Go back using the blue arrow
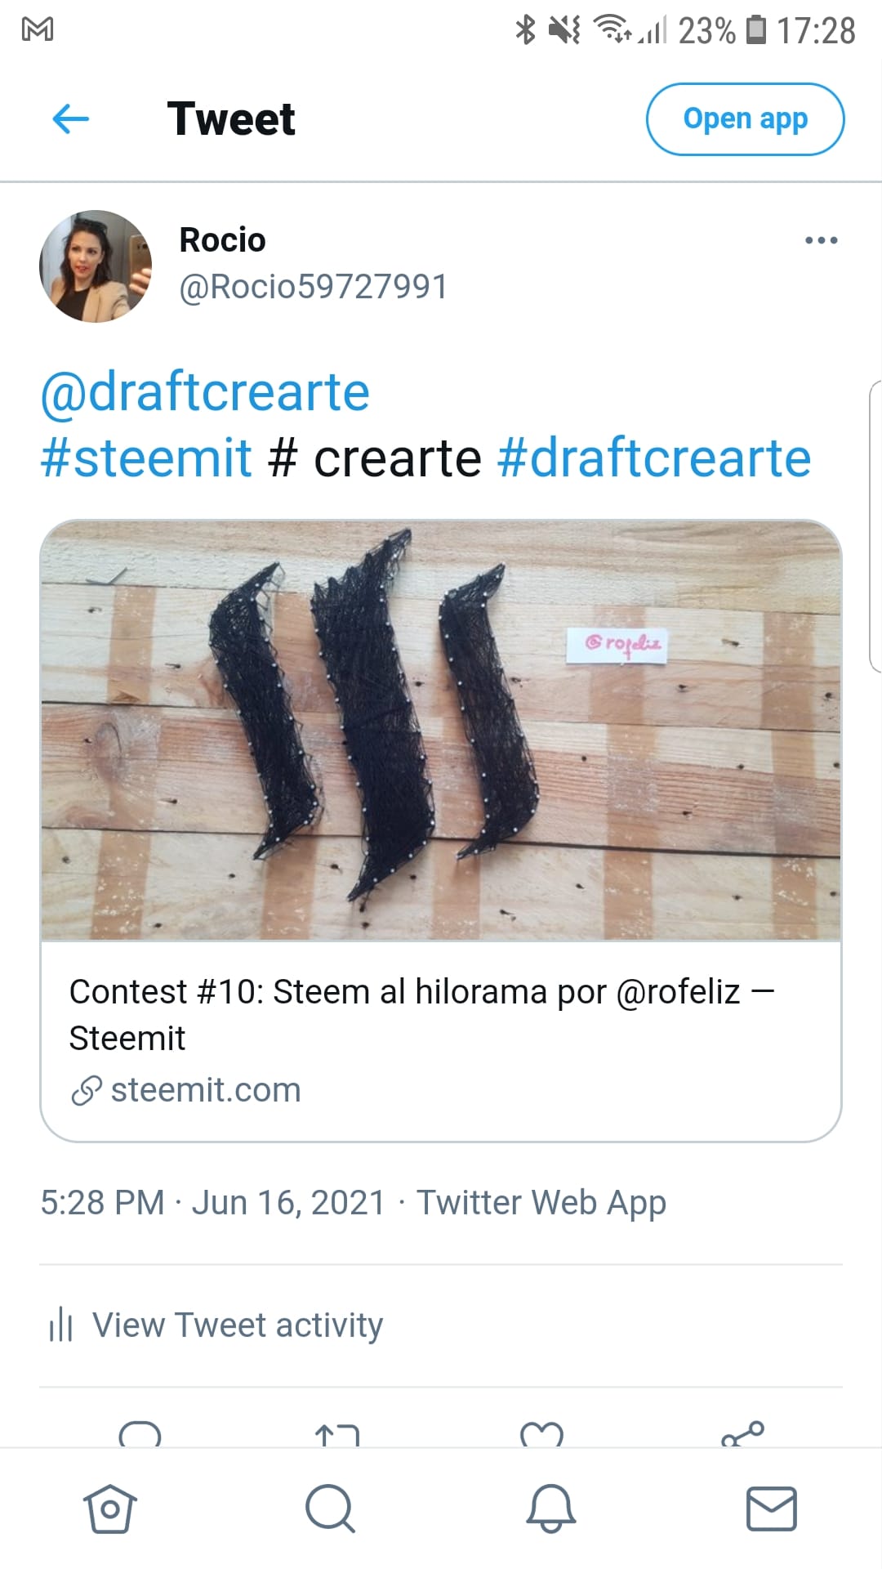 pos(70,119)
